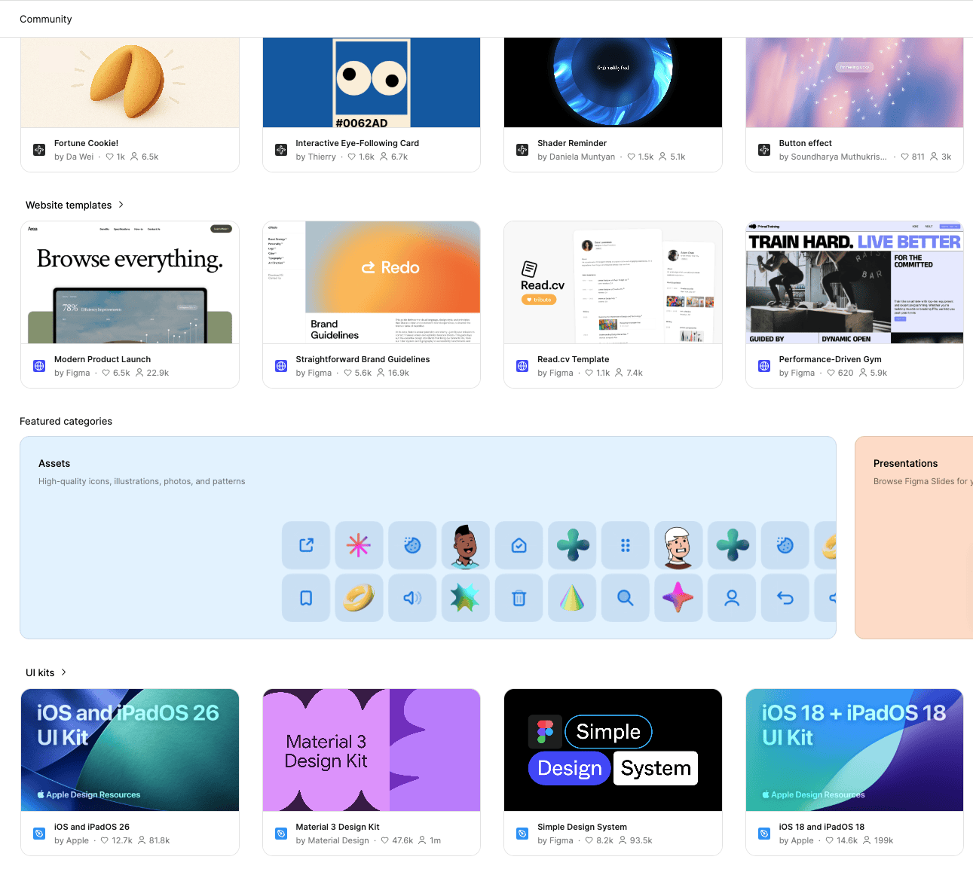Open the iOS 18 + iPadOS 18 cover
This screenshot has height=878, width=973.
855,750
